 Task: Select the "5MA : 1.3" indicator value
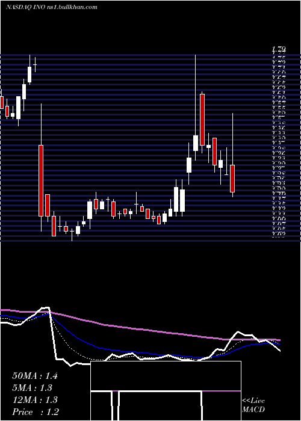coord(32,388)
